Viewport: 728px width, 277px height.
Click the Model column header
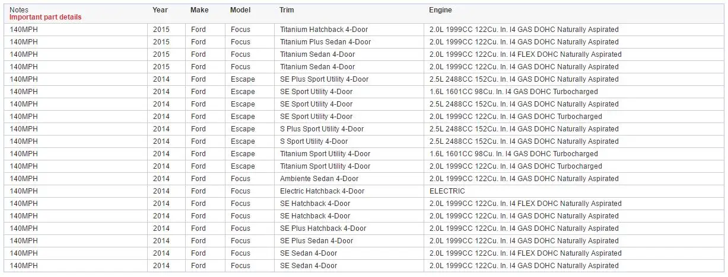point(240,10)
